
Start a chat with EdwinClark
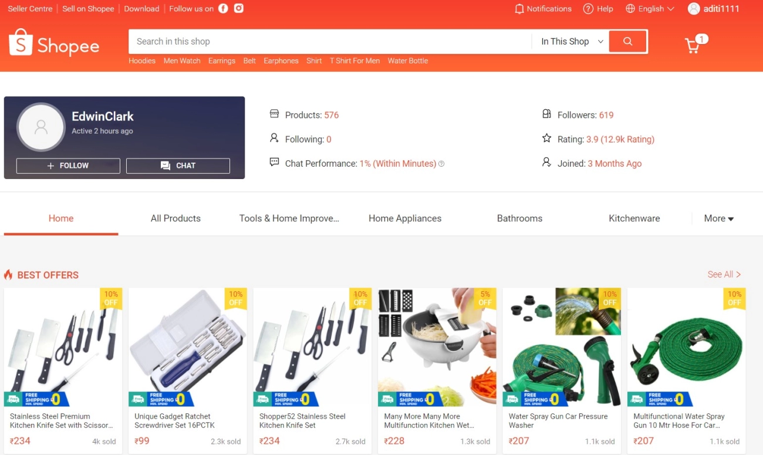pos(178,166)
